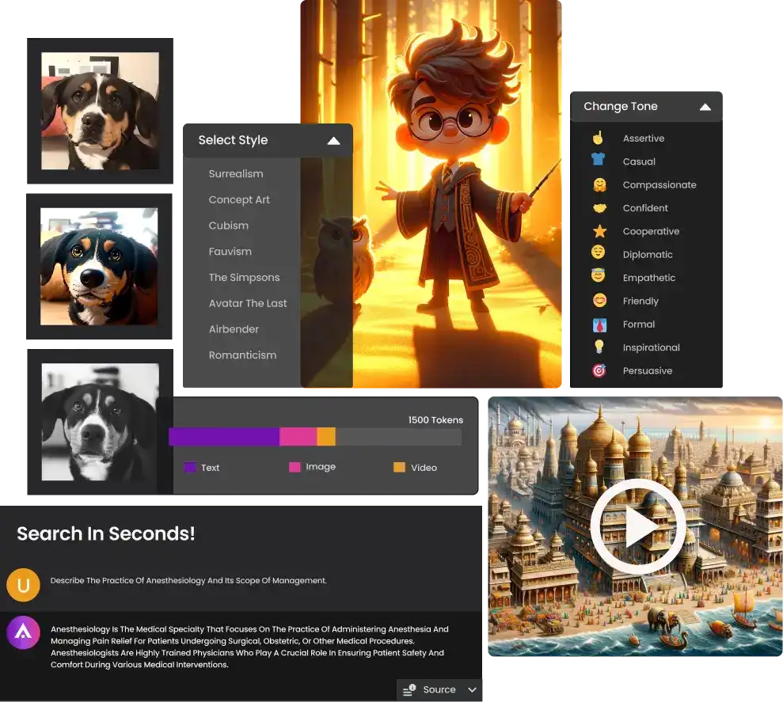
Task: Click the target Persuasive tone icon
Action: coord(599,370)
